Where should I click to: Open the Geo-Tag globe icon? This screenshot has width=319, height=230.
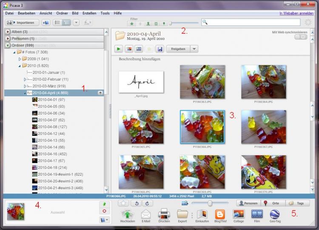275,214
